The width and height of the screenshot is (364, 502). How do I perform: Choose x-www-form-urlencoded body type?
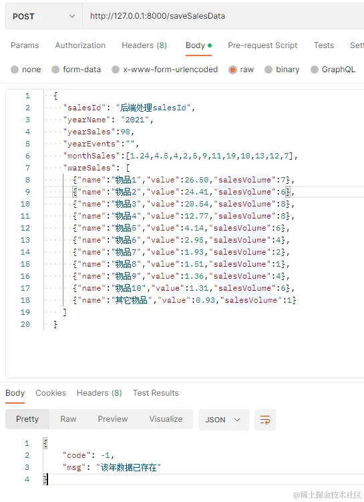(x=165, y=70)
